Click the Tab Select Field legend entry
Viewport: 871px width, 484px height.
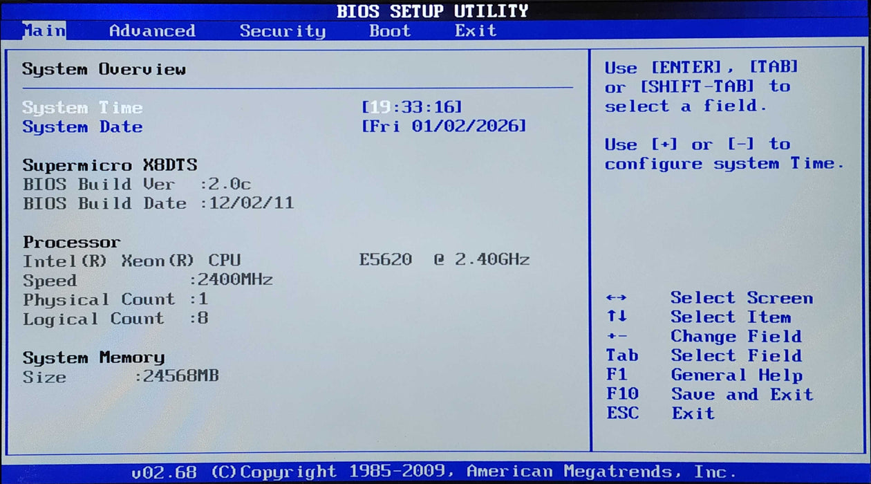coord(704,356)
